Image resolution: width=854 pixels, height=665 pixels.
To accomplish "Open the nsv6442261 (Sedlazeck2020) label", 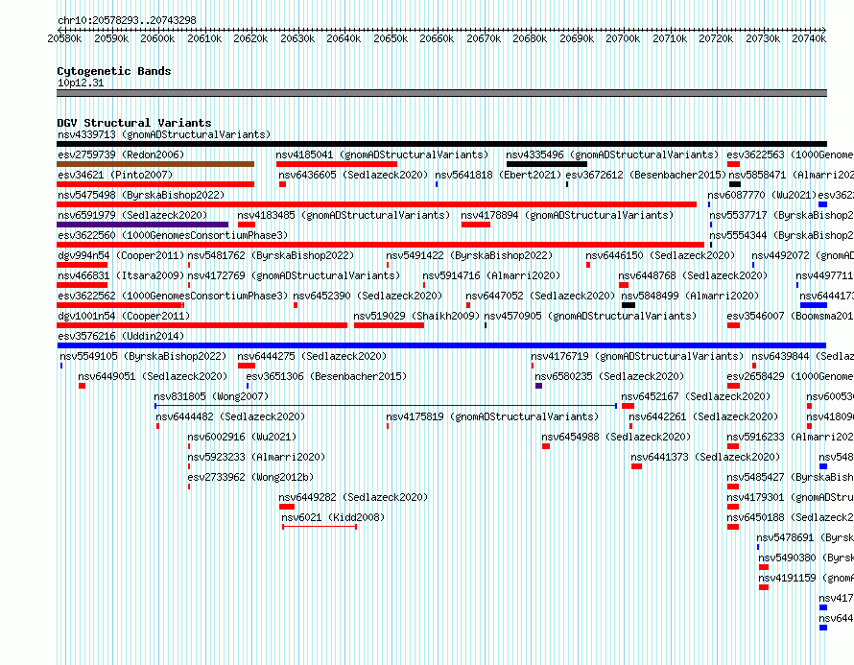I will point(703,416).
